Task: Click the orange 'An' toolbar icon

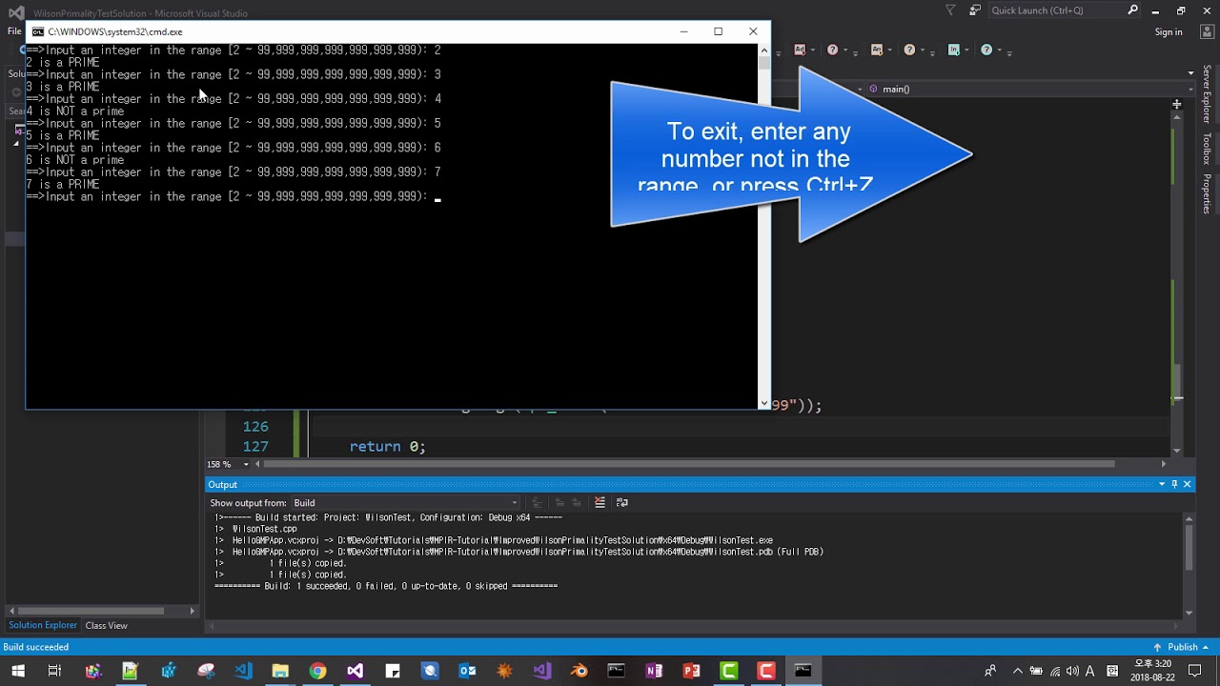Action: click(877, 50)
